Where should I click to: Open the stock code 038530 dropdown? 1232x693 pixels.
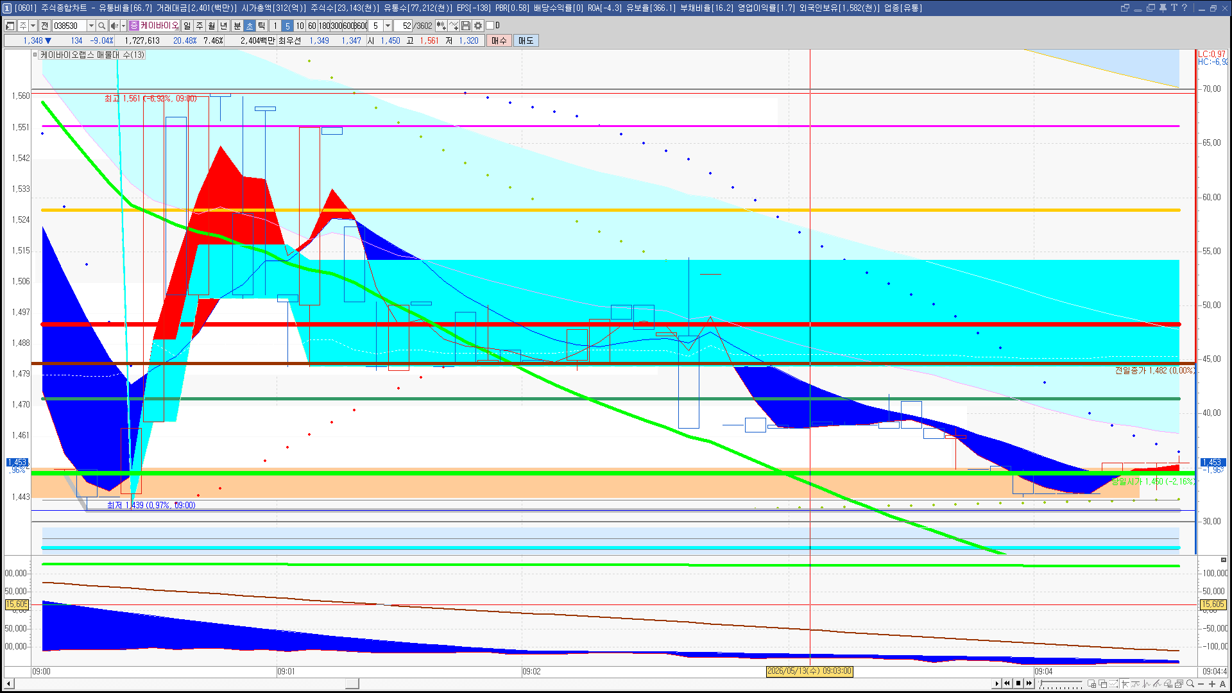[91, 26]
